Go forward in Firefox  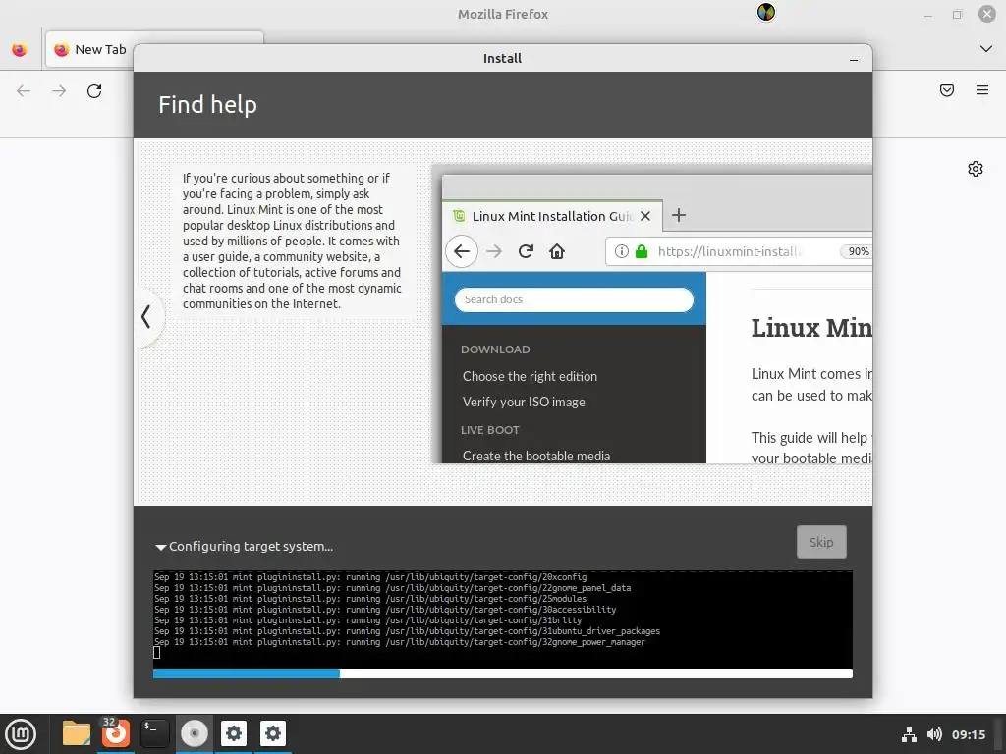59,91
